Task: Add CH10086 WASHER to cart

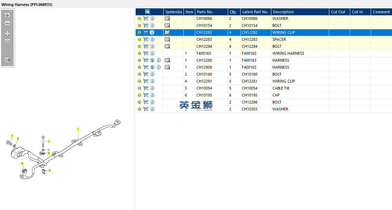Action: [146, 18]
